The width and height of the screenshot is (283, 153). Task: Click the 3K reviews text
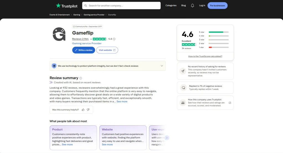click(186, 48)
